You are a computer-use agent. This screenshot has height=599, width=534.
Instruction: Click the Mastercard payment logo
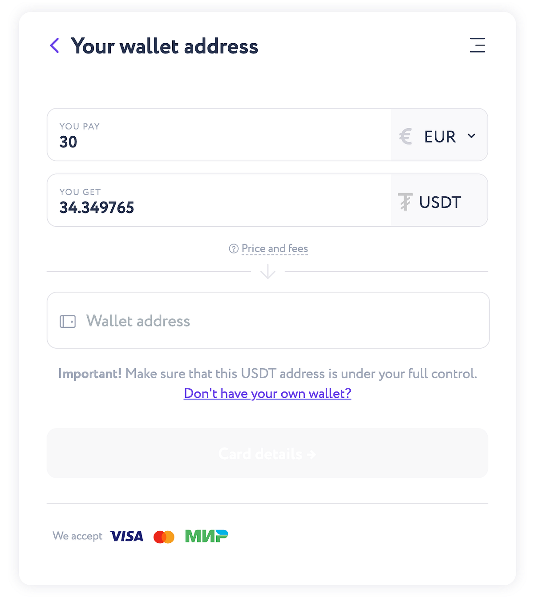point(164,536)
